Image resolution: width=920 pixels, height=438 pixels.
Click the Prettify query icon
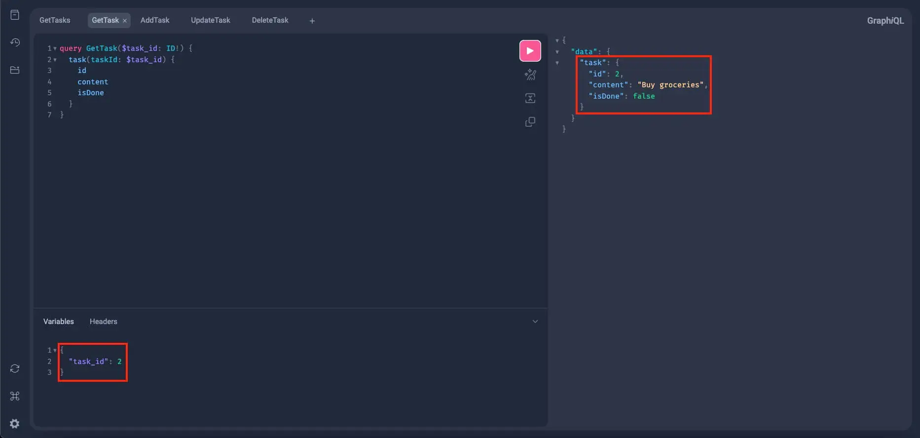tap(530, 74)
